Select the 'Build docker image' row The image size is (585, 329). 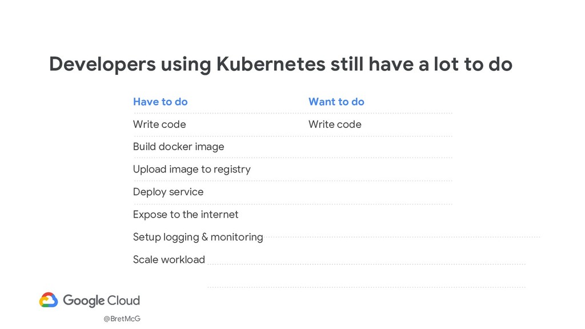[x=178, y=147]
